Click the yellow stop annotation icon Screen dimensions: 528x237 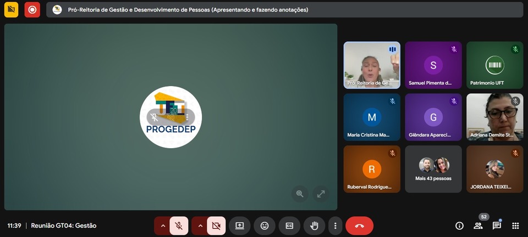[x=11, y=9]
